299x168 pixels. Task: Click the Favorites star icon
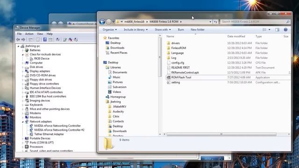105,38
